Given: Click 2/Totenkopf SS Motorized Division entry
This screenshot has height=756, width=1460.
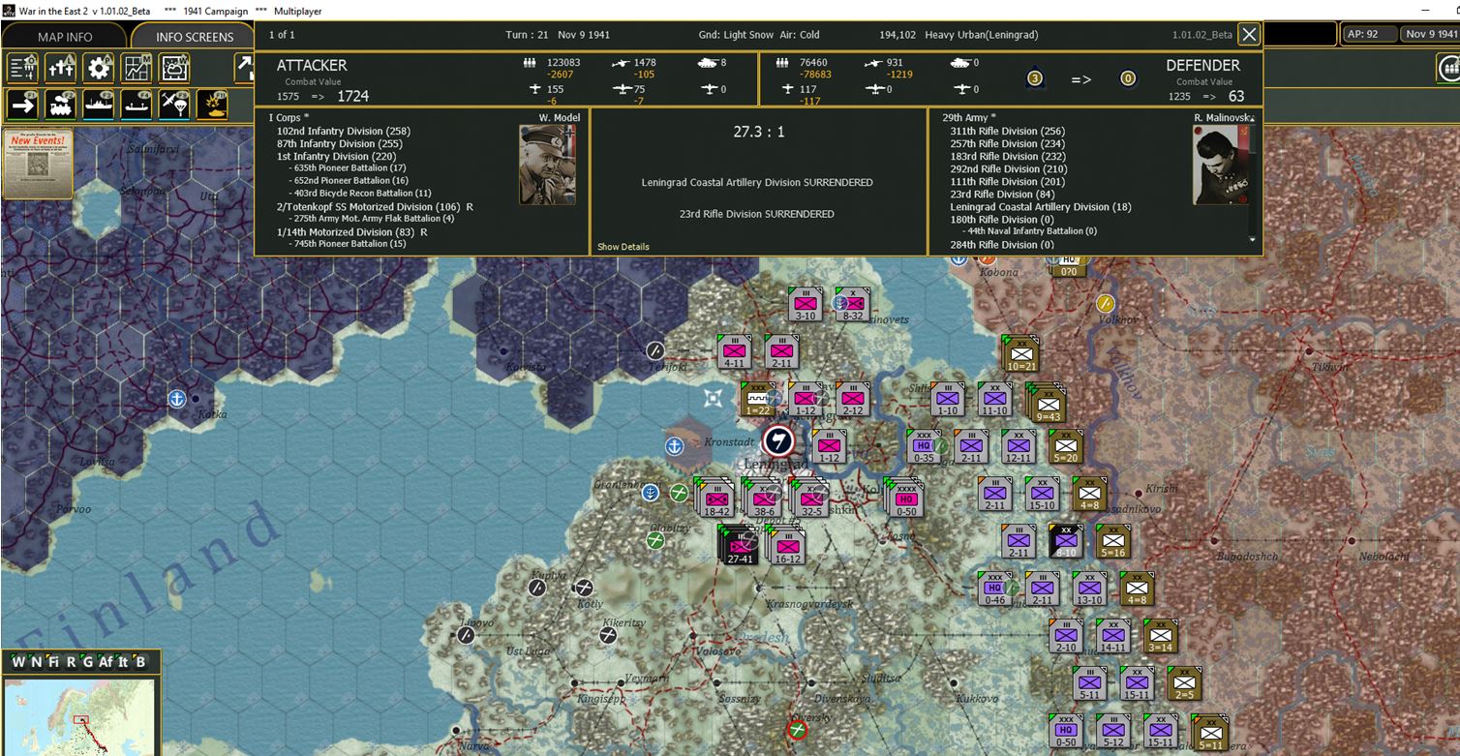Looking at the screenshot, I should point(375,207).
